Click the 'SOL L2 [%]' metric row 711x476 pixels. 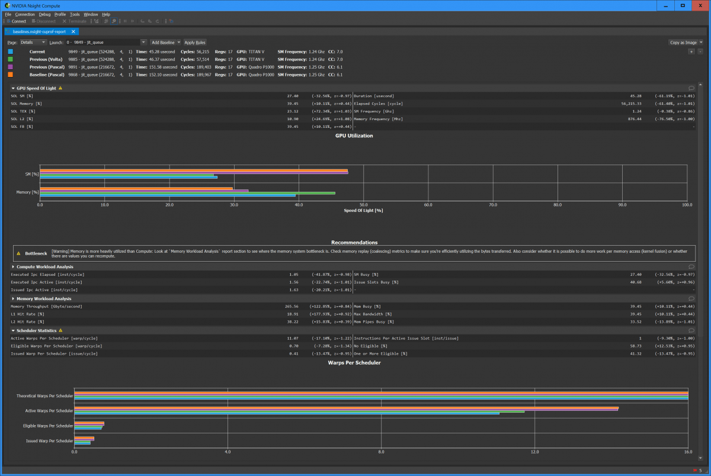click(x=181, y=119)
